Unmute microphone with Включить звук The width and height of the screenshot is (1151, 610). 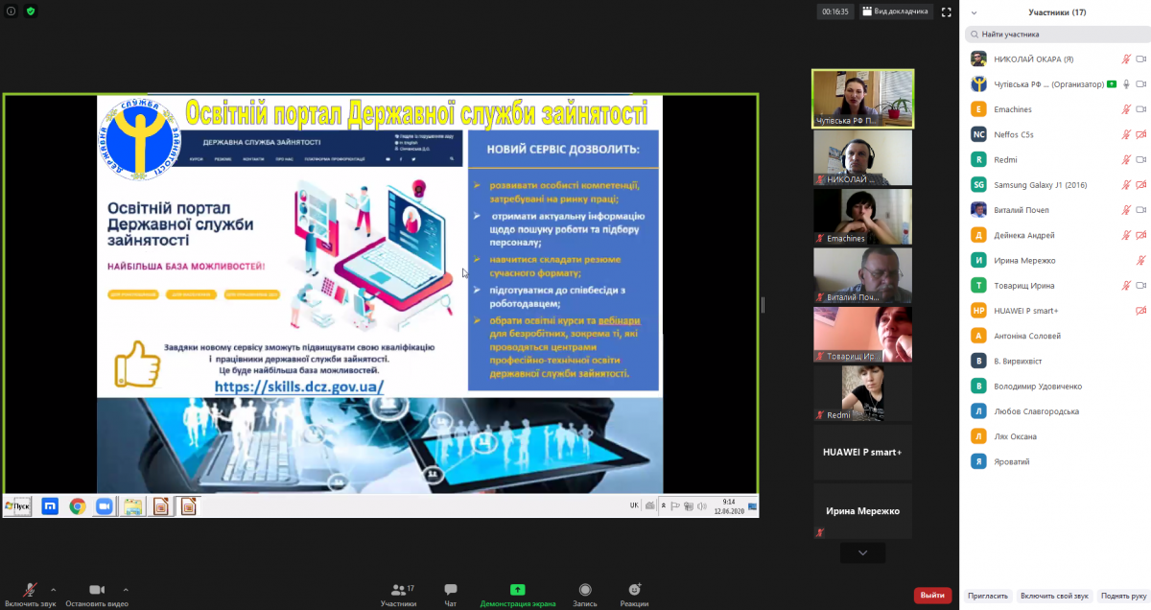coord(30,594)
